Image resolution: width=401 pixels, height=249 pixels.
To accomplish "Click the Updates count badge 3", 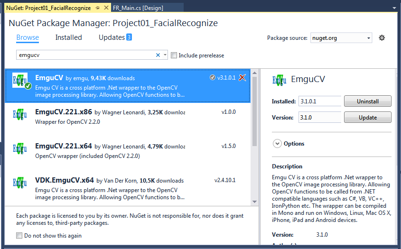I will [x=129, y=37].
